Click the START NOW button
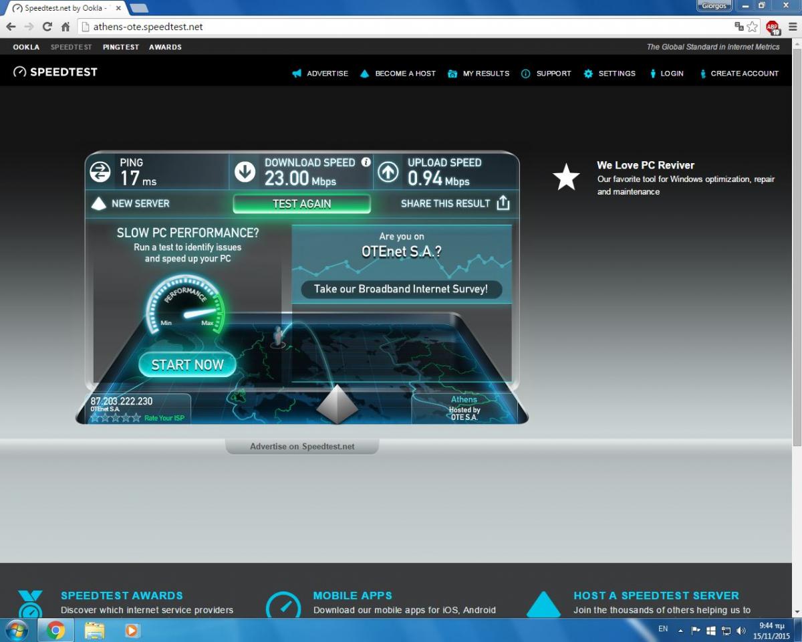This screenshot has width=802, height=642. point(187,364)
